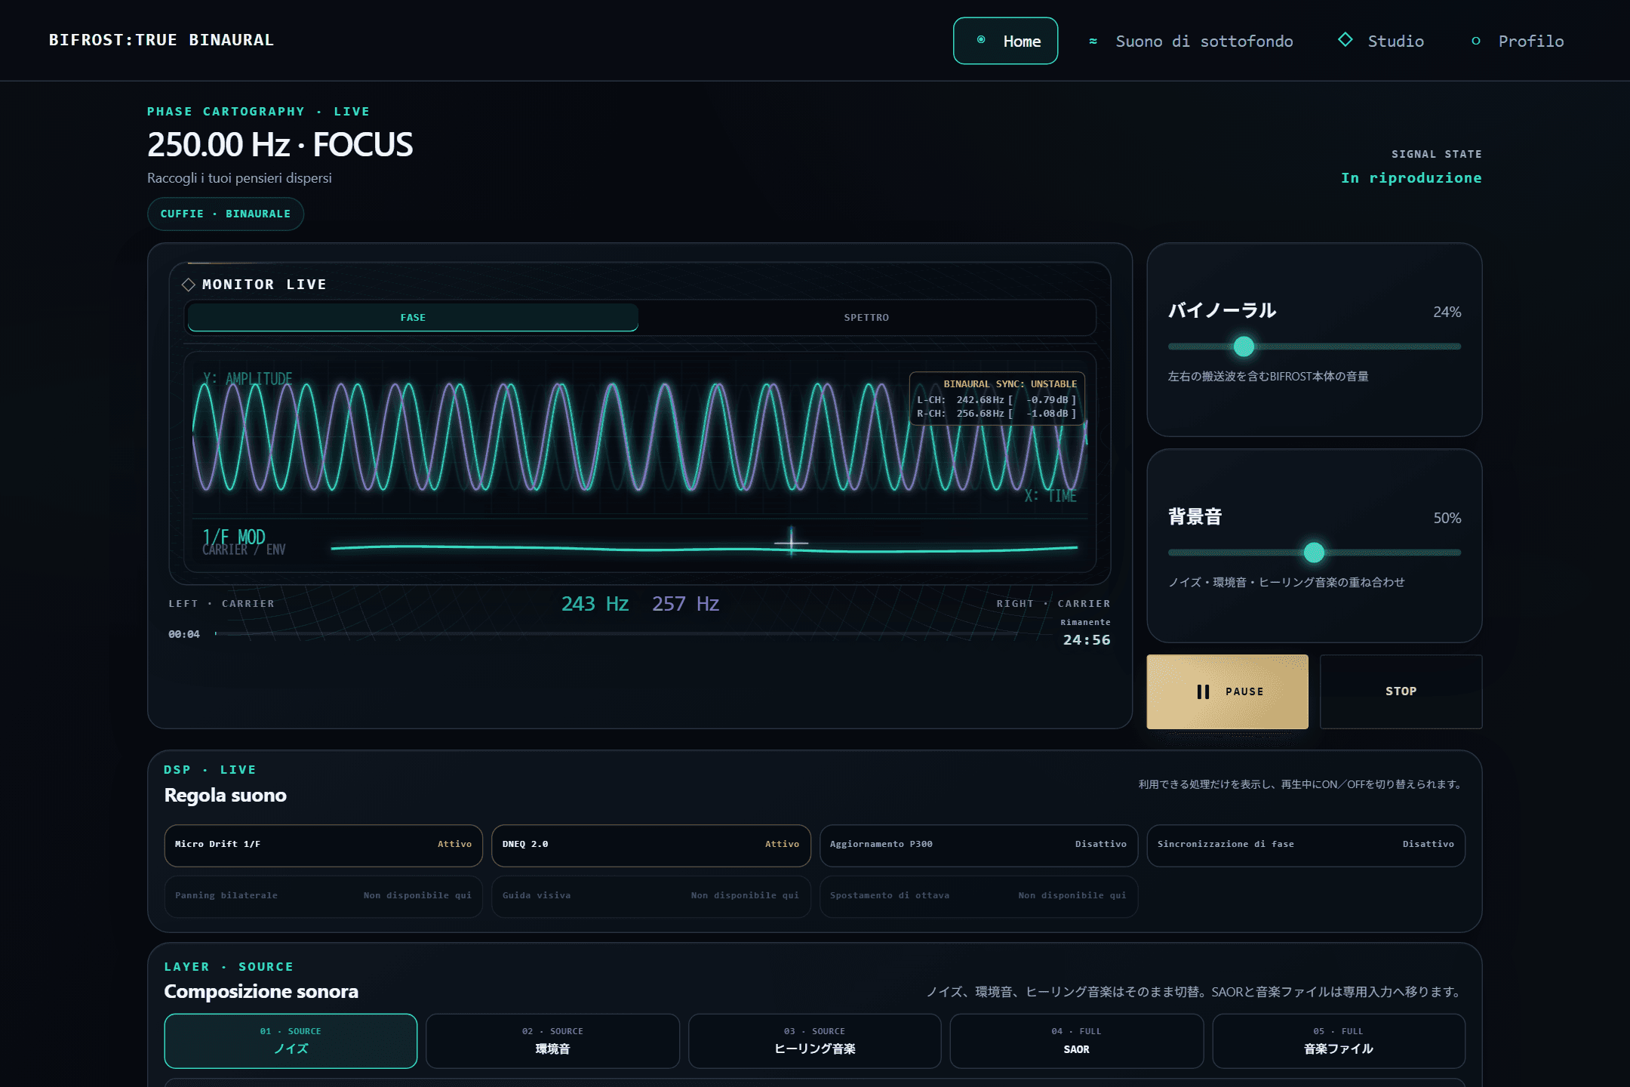
Task: Click the diamond icon beside Studio
Action: click(x=1345, y=39)
